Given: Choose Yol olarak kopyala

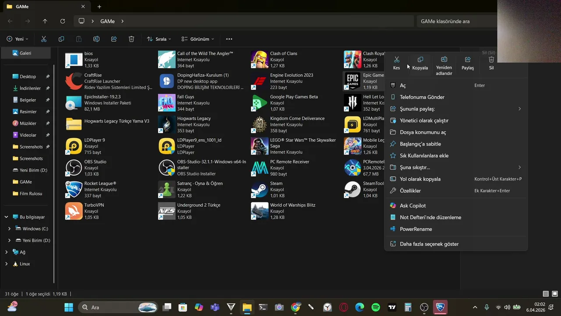Looking at the screenshot, I should (456, 179).
